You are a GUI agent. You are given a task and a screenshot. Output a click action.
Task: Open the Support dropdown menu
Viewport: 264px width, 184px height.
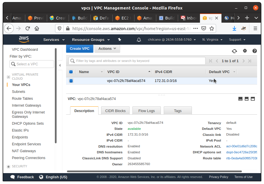(x=237, y=40)
